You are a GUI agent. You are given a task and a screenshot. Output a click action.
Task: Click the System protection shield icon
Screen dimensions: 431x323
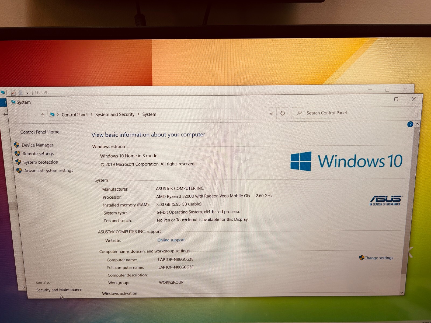(x=18, y=162)
